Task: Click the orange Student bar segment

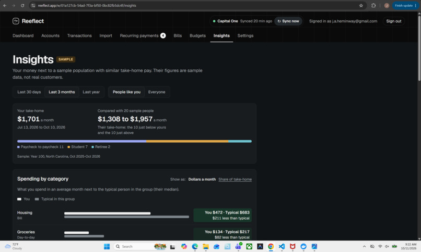Action: coord(188,141)
